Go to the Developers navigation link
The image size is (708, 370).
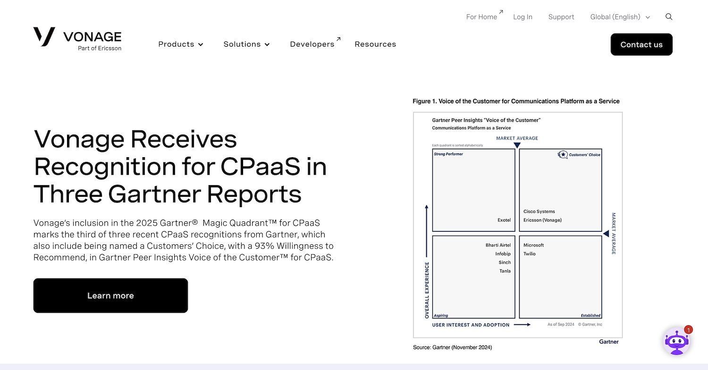tap(312, 44)
